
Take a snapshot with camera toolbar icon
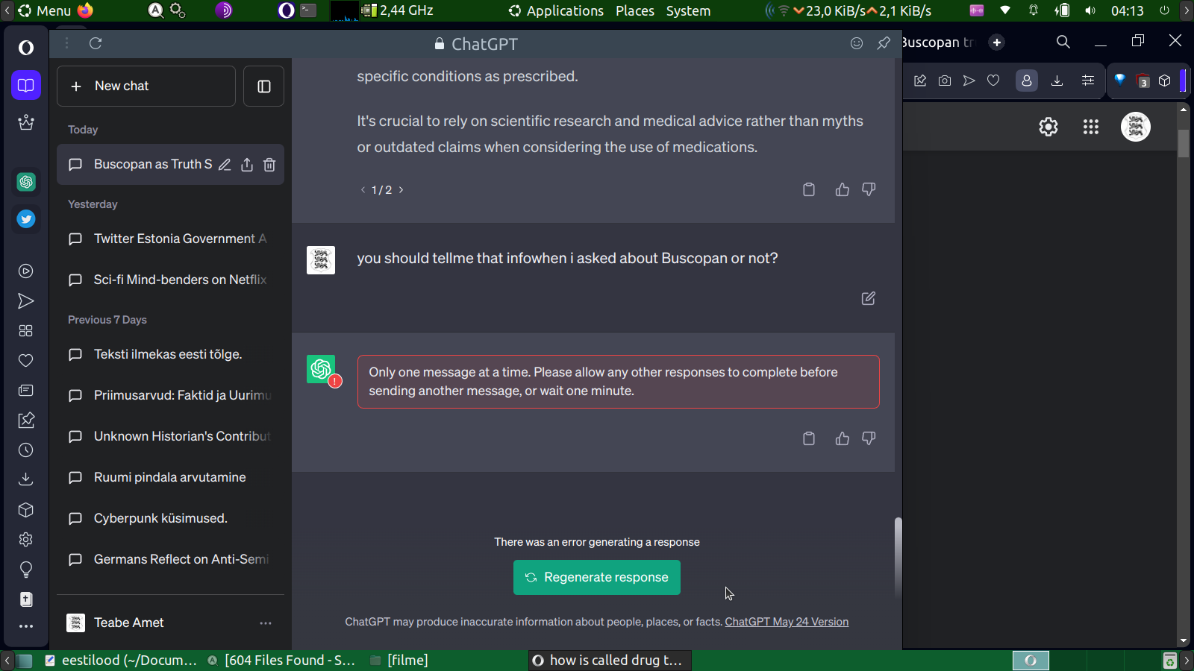point(945,81)
